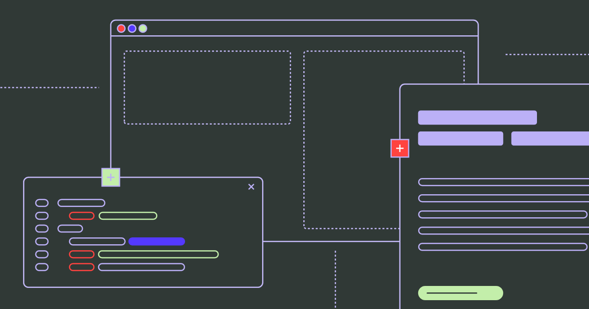
Task: Click the red pill icon in the fifth dialog row
Action: click(x=82, y=254)
